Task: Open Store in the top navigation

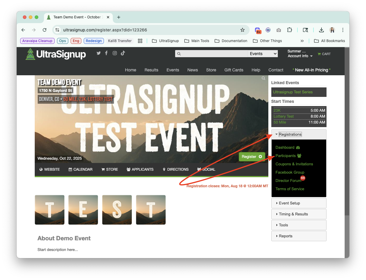Action: coord(211,70)
